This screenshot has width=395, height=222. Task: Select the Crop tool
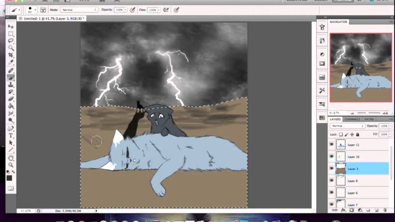(x=11, y=55)
